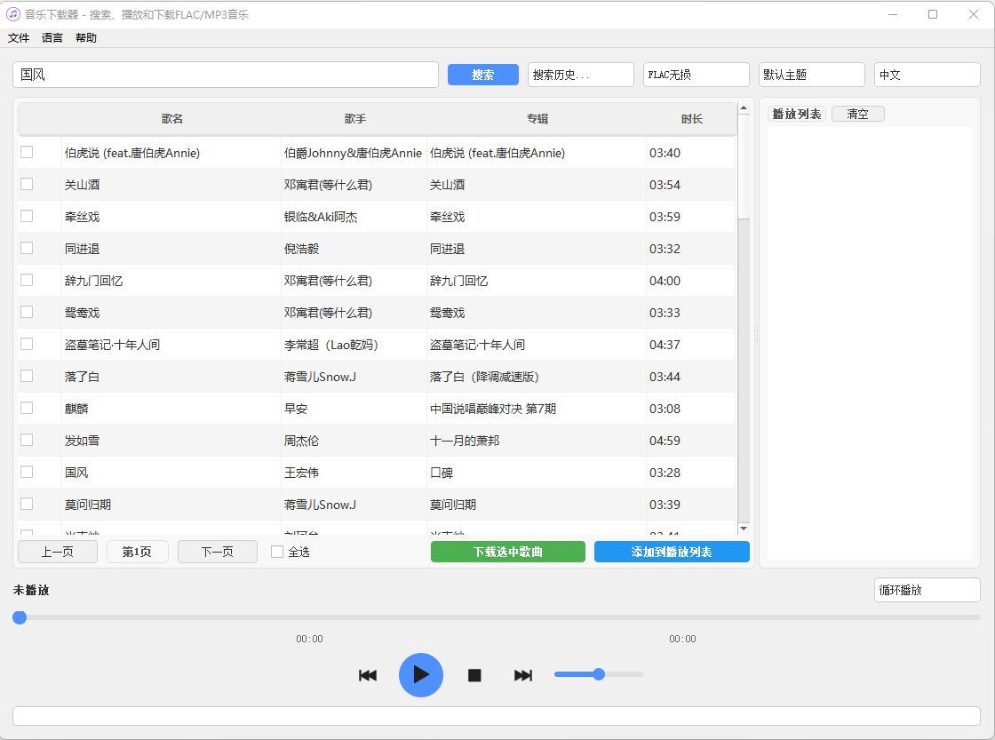Click the search input containing 国风

point(226,75)
